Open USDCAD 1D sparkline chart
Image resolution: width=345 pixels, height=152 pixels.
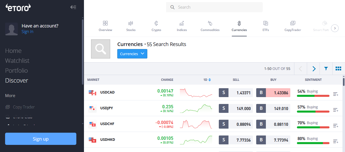tap(196, 93)
